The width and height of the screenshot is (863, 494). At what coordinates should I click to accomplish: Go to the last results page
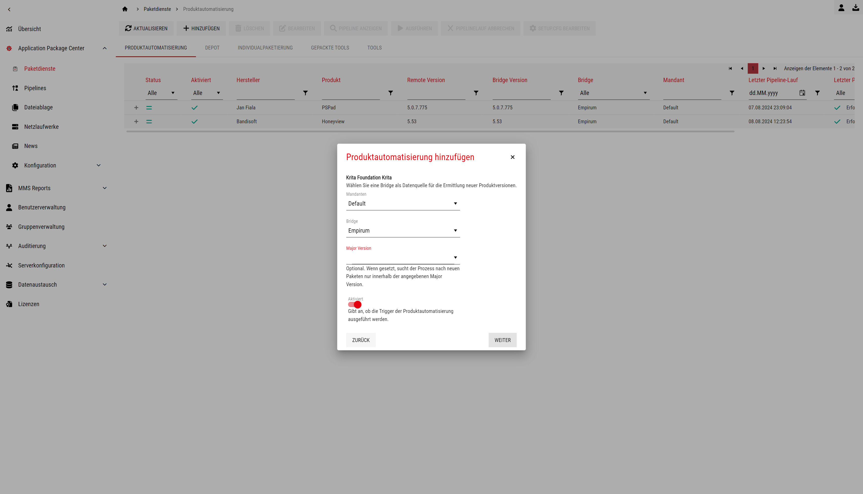775,68
